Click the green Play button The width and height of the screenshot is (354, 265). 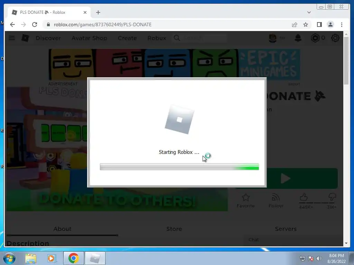coord(302,178)
